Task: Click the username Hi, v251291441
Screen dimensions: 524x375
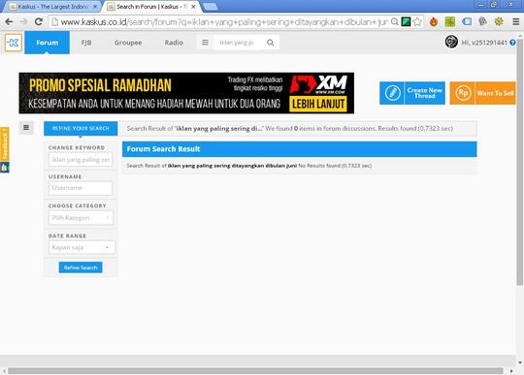Action: (484, 43)
